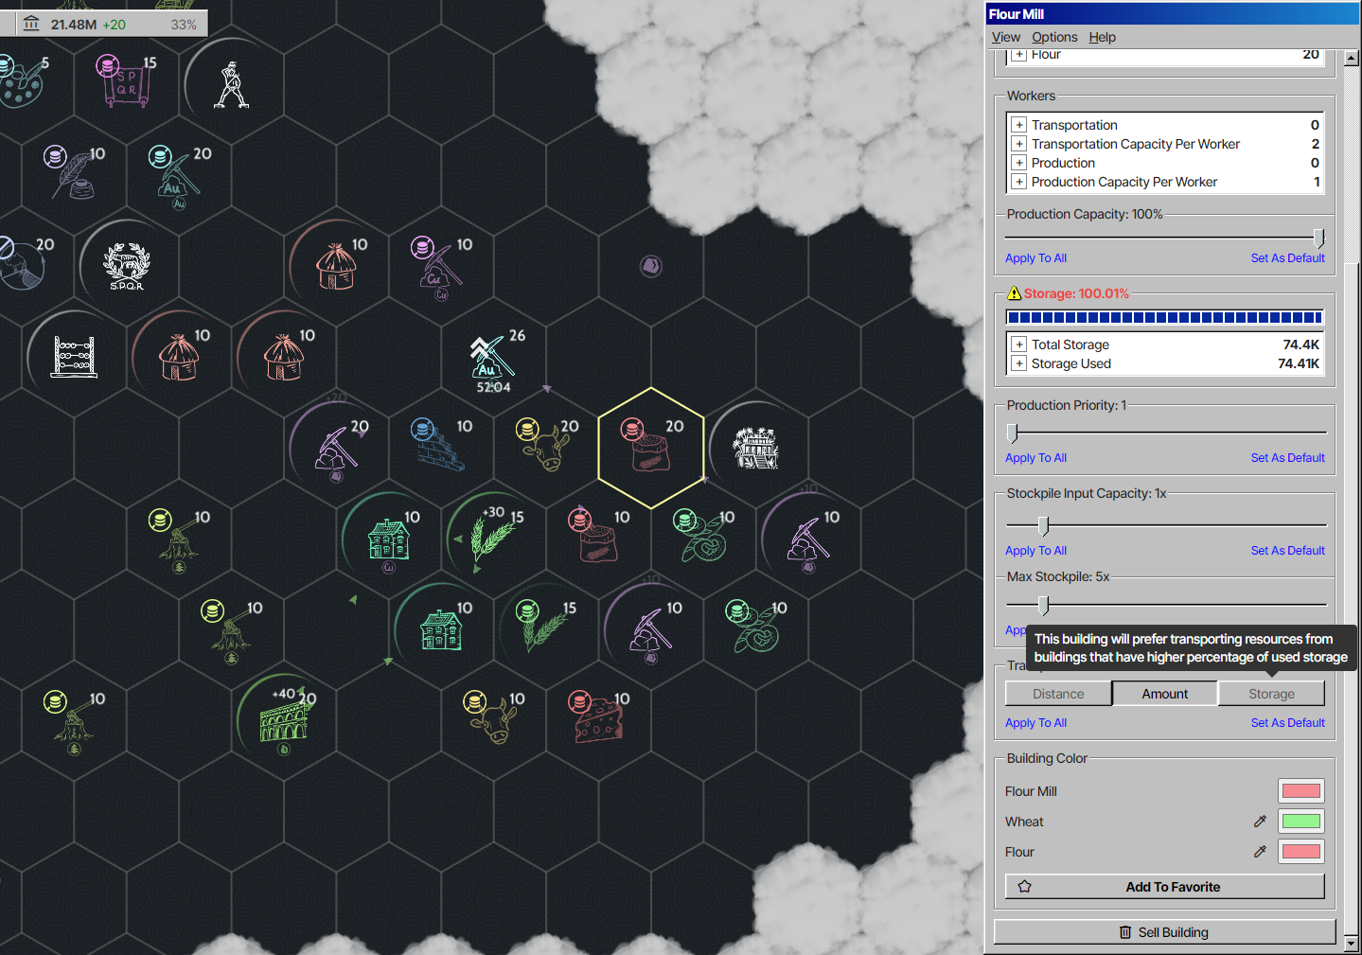The height and width of the screenshot is (955, 1362).
Task: Set stockpile input capacity as default
Action: coord(1287,551)
